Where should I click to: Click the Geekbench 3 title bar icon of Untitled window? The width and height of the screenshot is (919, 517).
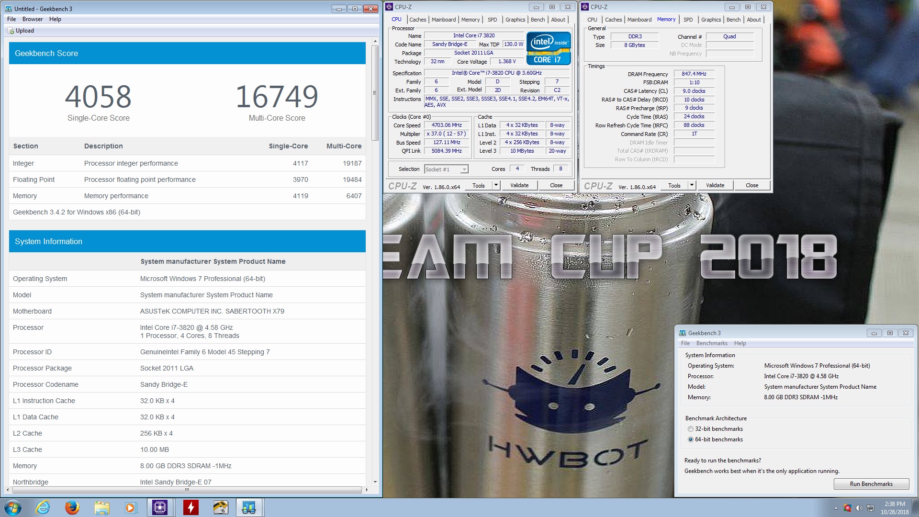pyautogui.click(x=9, y=9)
